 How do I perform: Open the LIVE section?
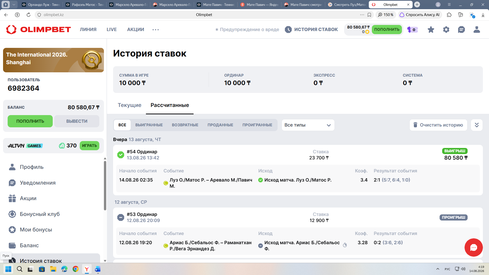click(112, 30)
